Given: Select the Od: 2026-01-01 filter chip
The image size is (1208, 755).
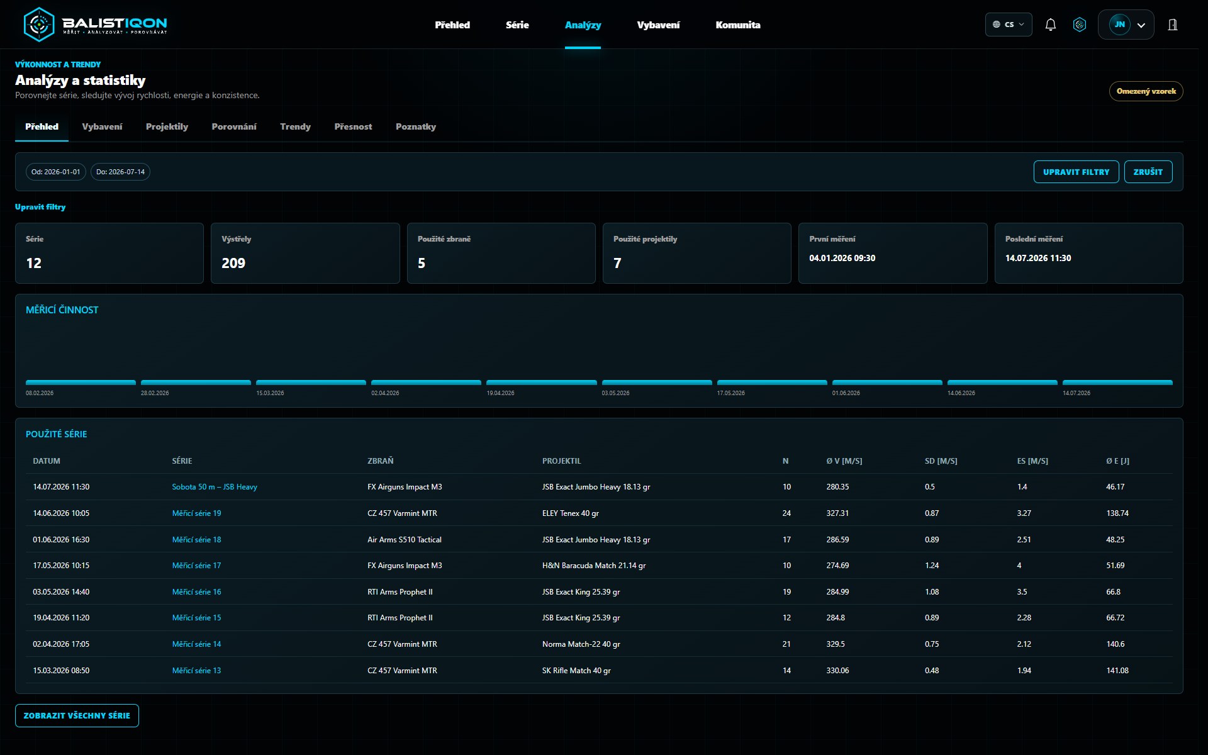Looking at the screenshot, I should [x=56, y=172].
